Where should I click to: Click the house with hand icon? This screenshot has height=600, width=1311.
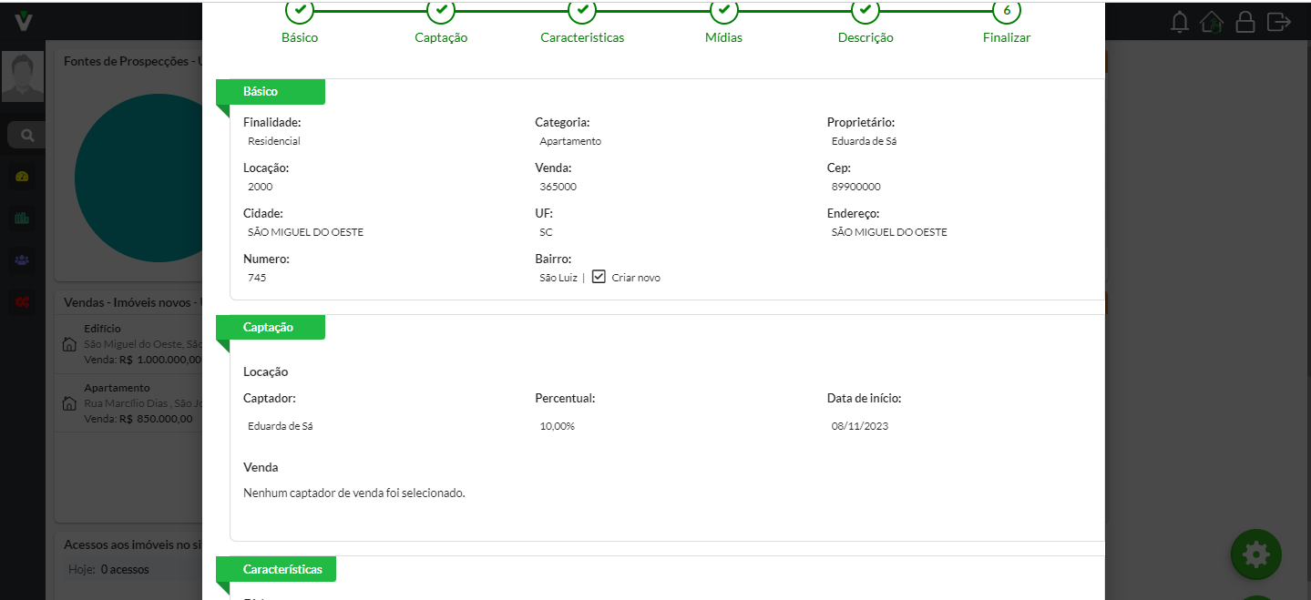tap(1211, 21)
